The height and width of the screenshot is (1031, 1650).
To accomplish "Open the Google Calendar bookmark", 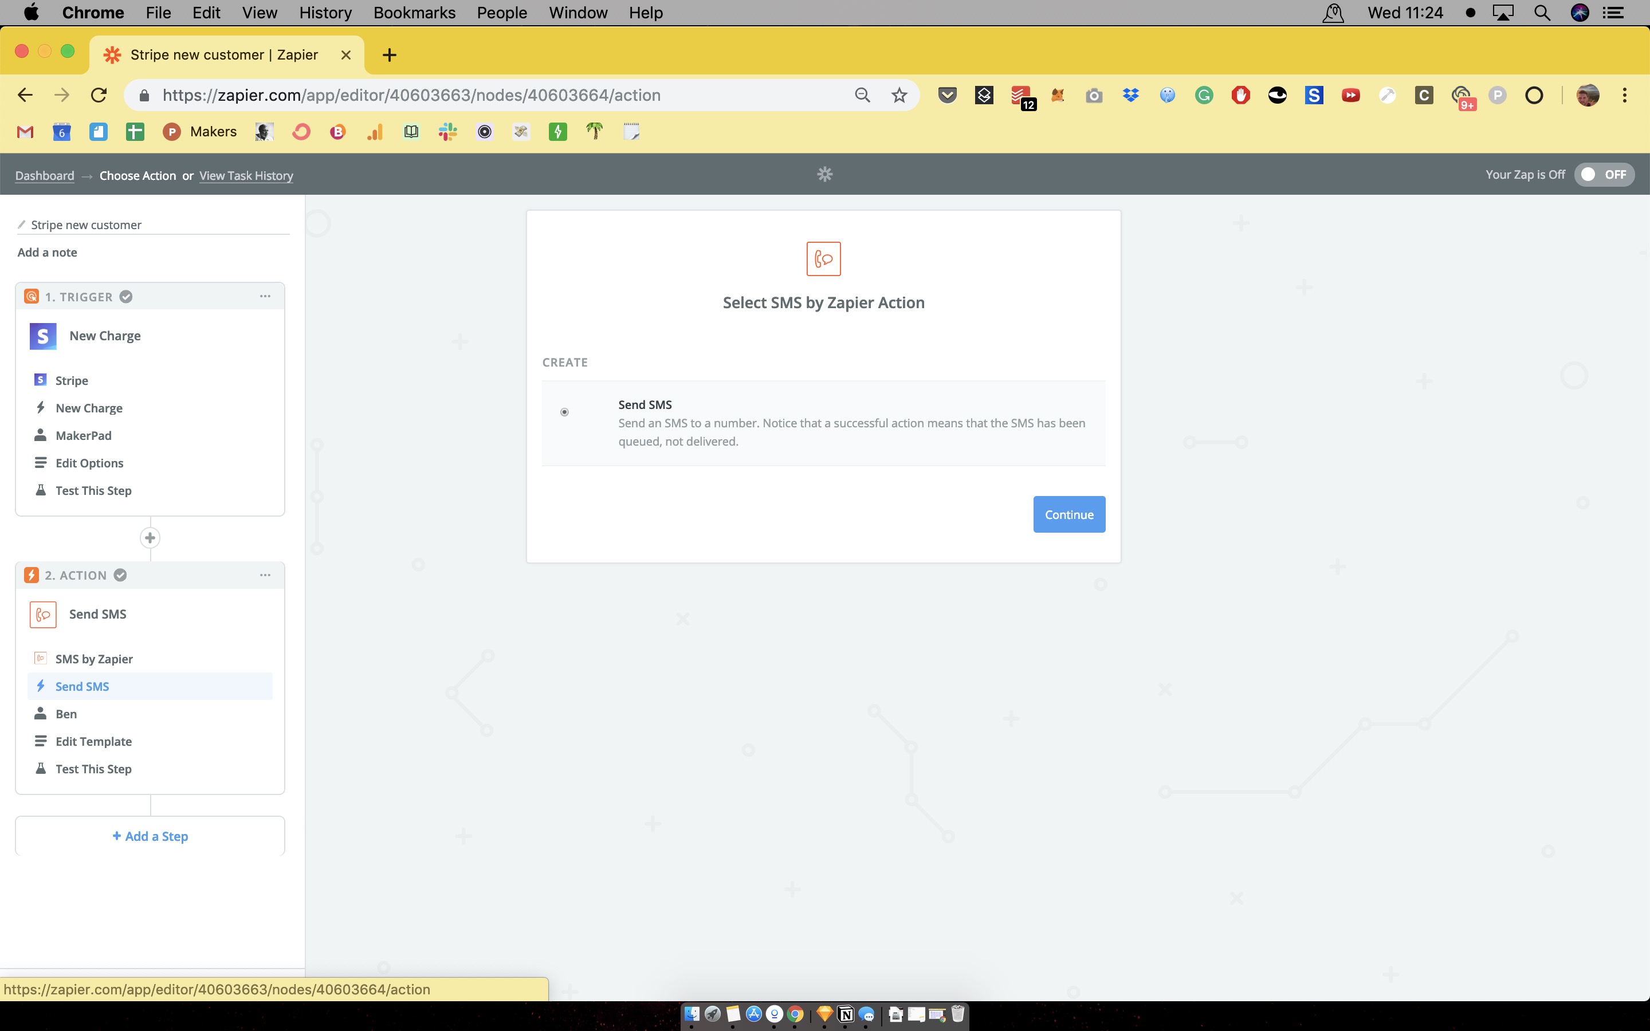I will (x=62, y=132).
